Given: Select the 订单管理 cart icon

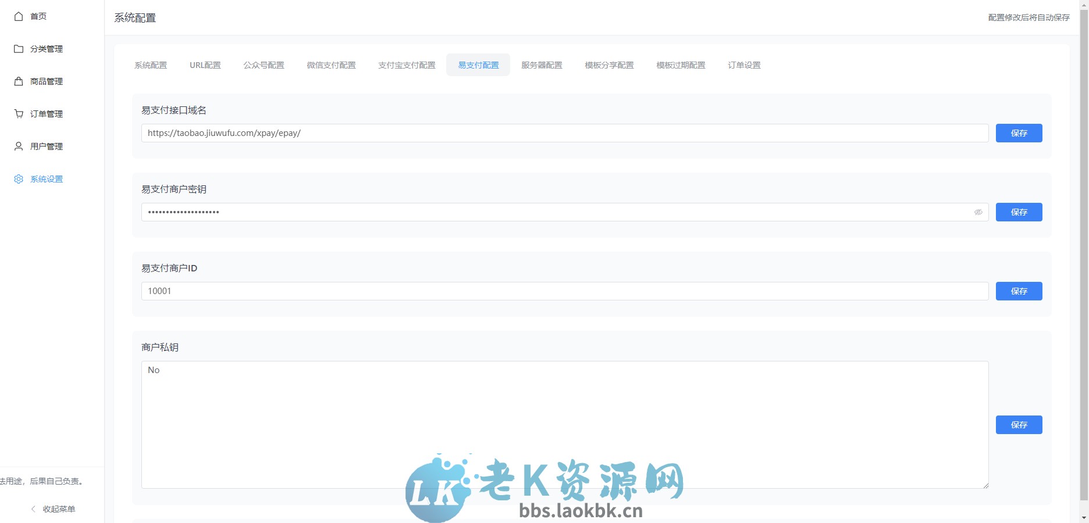Looking at the screenshot, I should tap(18, 114).
